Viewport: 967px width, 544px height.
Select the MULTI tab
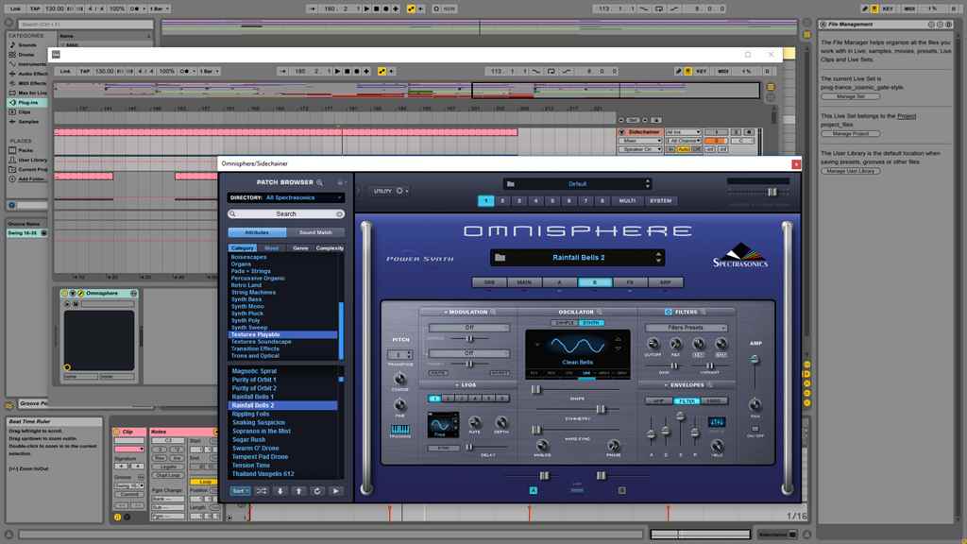[x=627, y=201]
